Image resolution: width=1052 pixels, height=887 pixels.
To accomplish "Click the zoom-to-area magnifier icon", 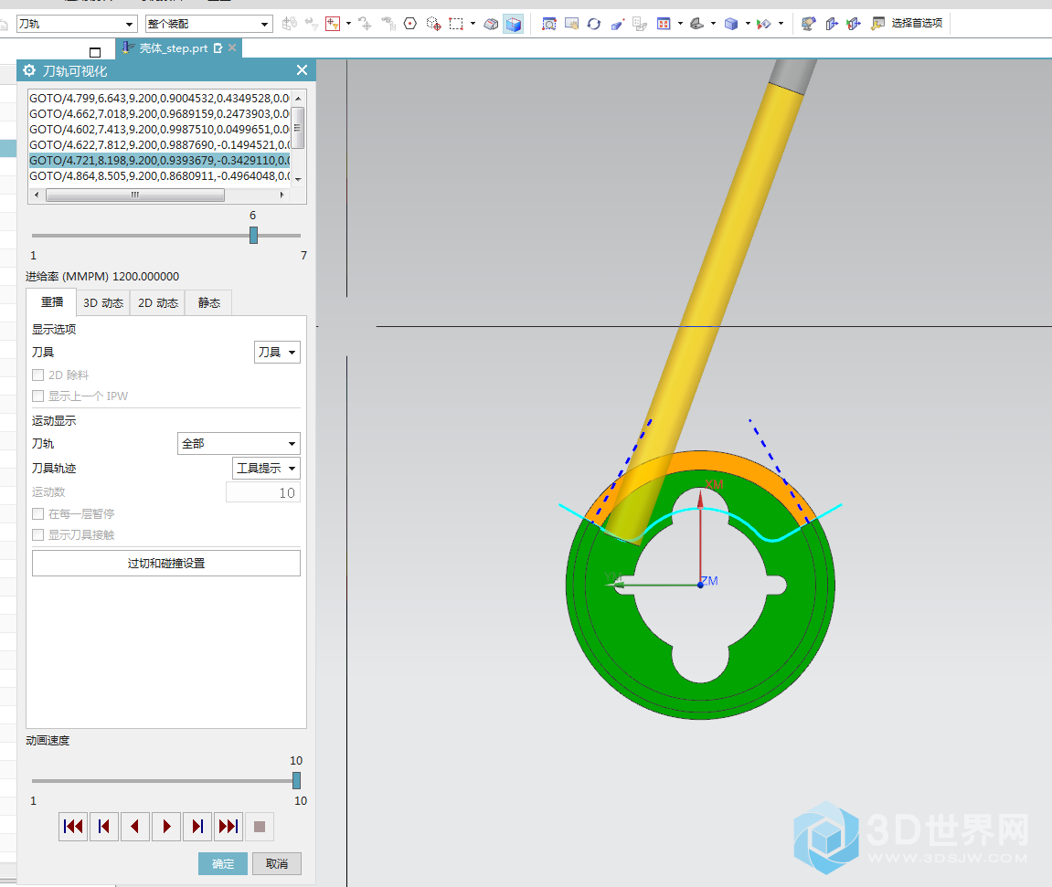I will pos(548,24).
